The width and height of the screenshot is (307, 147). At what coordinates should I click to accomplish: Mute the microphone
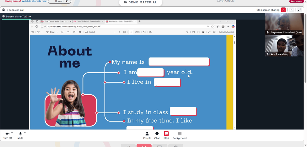(20, 135)
